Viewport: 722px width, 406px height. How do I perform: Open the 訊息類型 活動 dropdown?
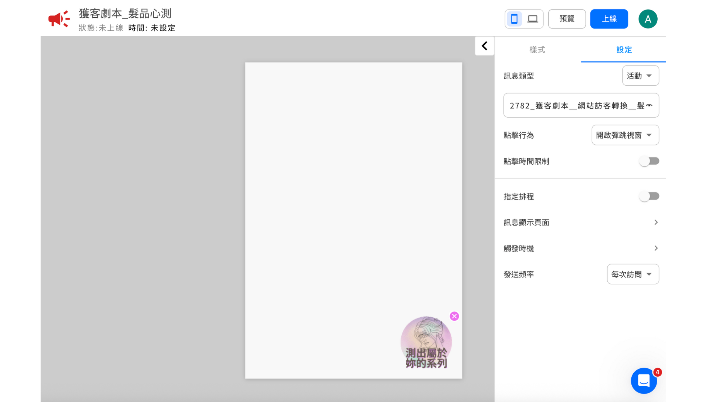click(x=640, y=76)
